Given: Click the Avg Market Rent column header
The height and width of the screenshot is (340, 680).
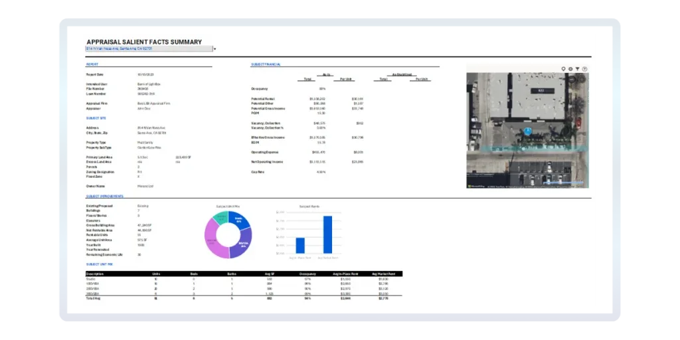Looking at the screenshot, I should coord(383,274).
